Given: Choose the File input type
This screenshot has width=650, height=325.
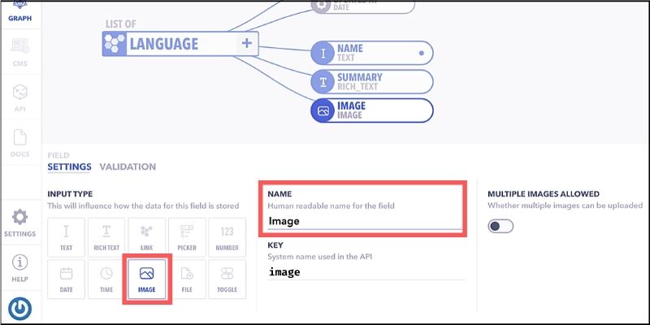Looking at the screenshot, I should click(x=187, y=279).
